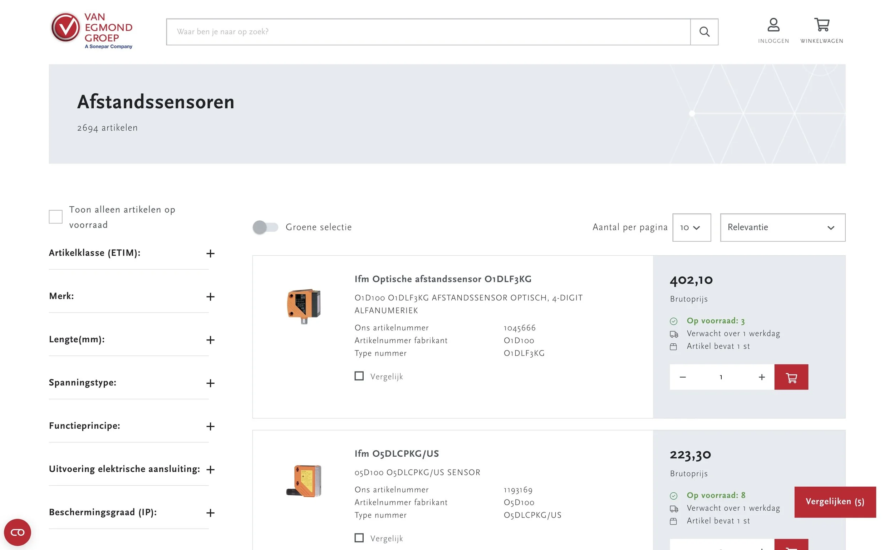Screen dimensions: 894x550
Task: Open product title Ifm Optische afstandssensor O1DLF3KG
Action: pyautogui.click(x=443, y=279)
